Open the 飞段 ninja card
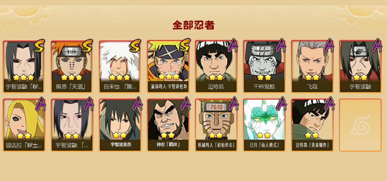 (312, 67)
